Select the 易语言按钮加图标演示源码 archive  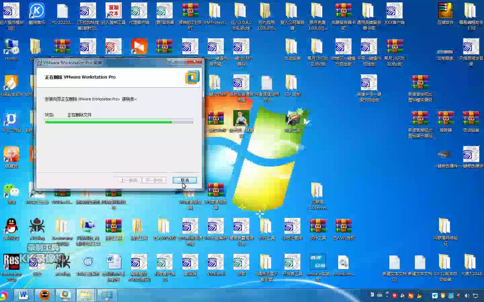[x=420, y=124]
